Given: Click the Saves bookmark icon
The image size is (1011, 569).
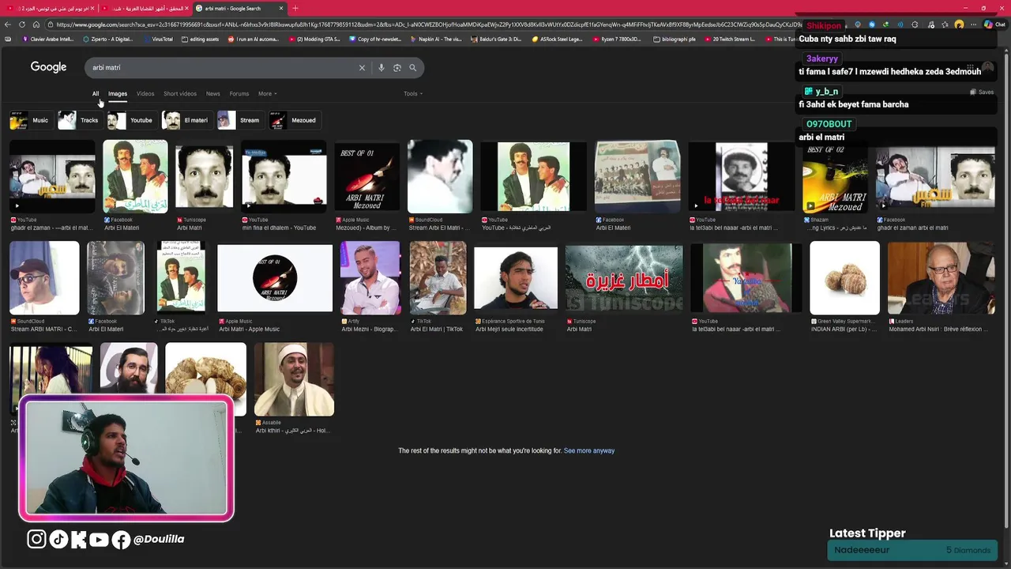Looking at the screenshot, I should point(982,92).
